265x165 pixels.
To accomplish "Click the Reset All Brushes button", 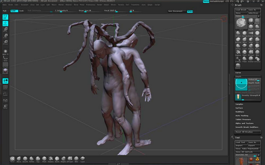I will pyautogui.click(x=247, y=132).
